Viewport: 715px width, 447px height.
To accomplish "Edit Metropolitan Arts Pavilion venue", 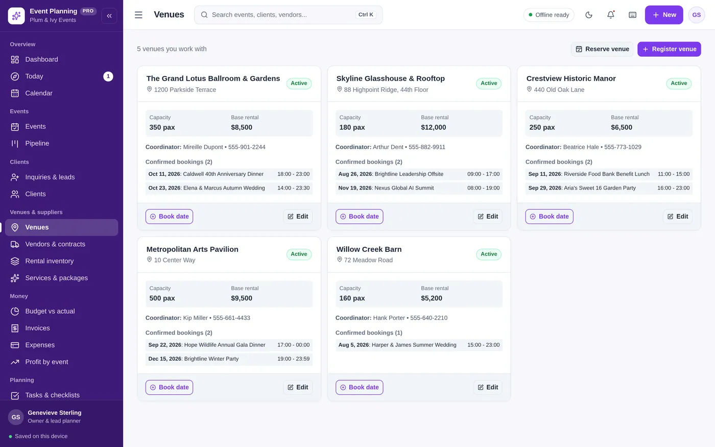I will pyautogui.click(x=298, y=387).
